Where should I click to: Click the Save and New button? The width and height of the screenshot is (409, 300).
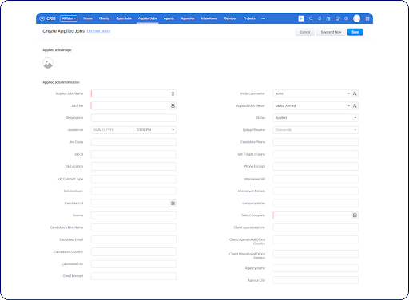pyautogui.click(x=331, y=32)
